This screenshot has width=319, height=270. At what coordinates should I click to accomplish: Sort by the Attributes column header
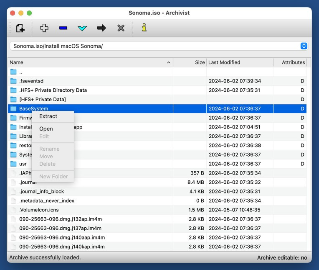tap(290, 62)
